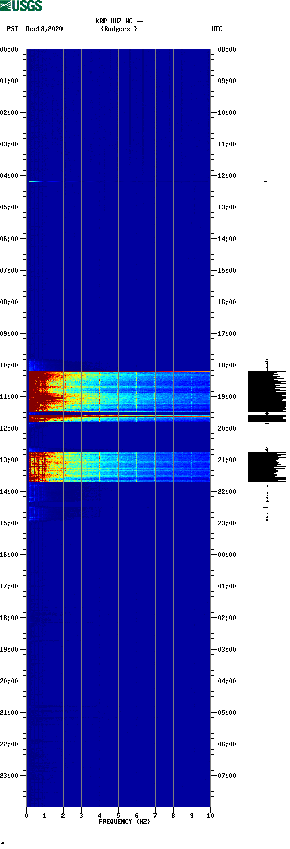
Task: Select the station title 'KRP HHZ NC --'
Action: coord(119,21)
